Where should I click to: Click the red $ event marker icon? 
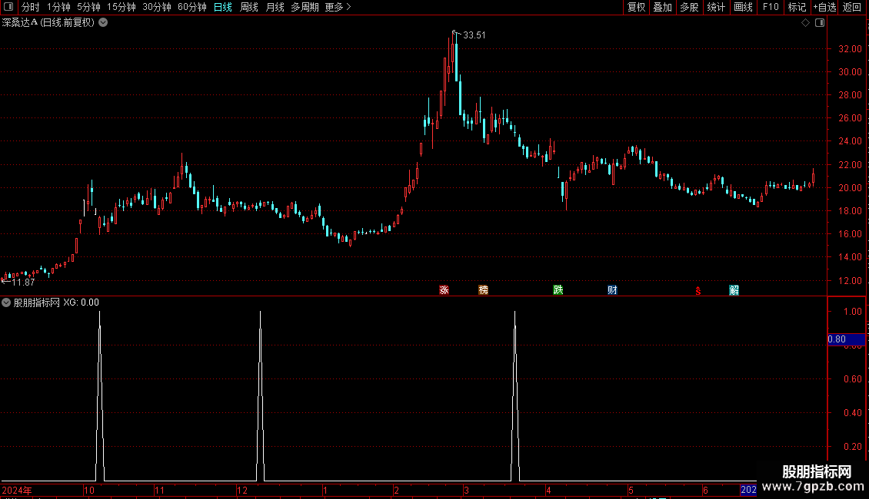[698, 290]
